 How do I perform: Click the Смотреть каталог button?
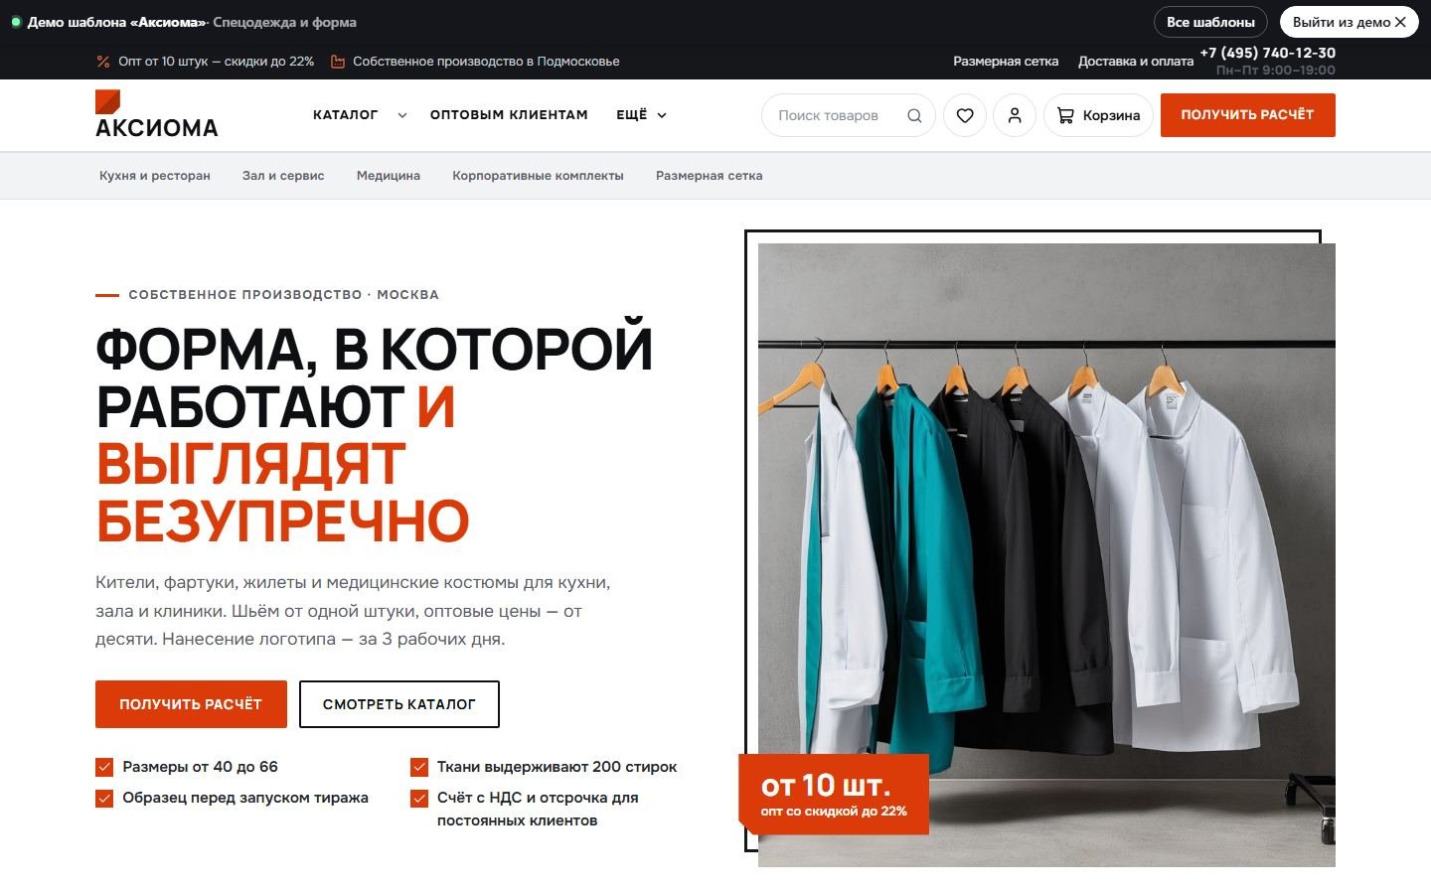pyautogui.click(x=399, y=704)
